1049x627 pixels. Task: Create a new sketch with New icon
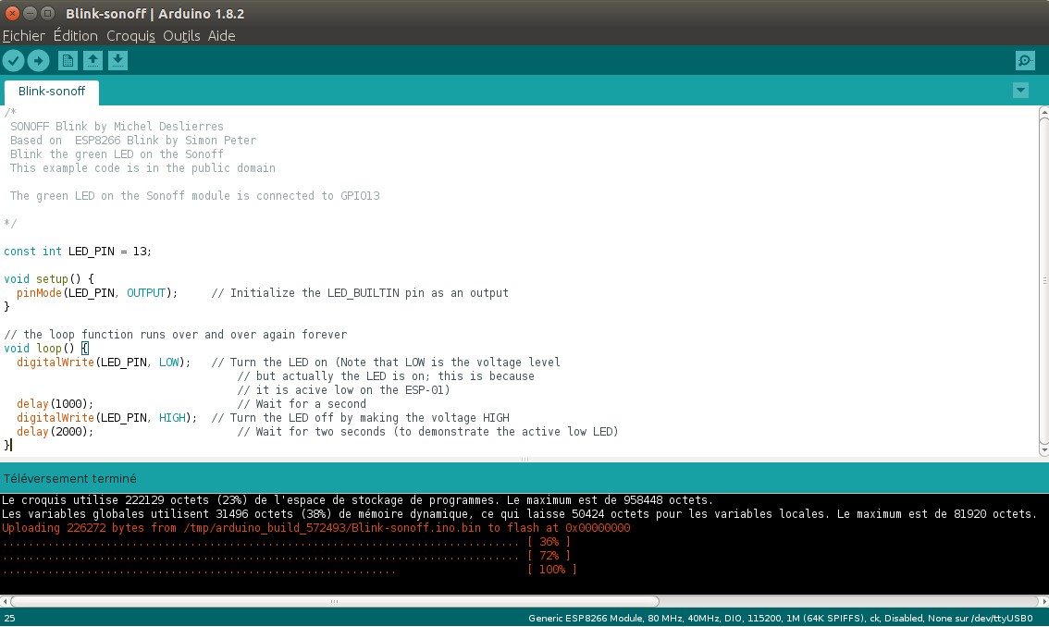pyautogui.click(x=68, y=61)
